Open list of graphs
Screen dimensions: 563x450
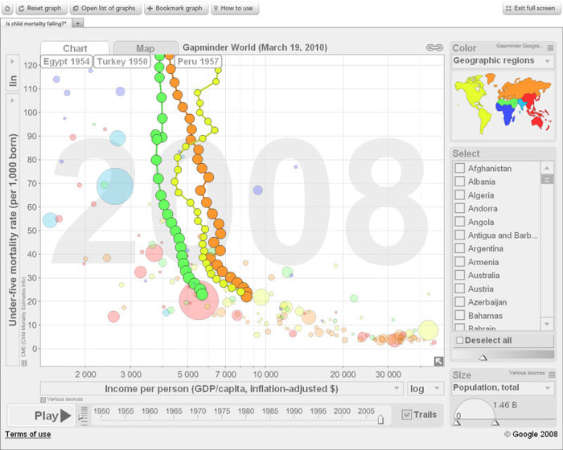(x=105, y=8)
